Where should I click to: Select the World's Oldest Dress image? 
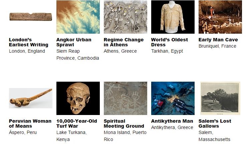(173, 17)
